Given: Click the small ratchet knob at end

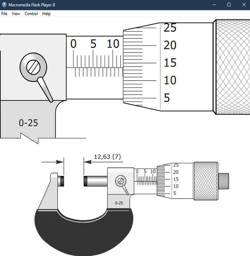Looking at the screenshot, I should [x=223, y=180].
